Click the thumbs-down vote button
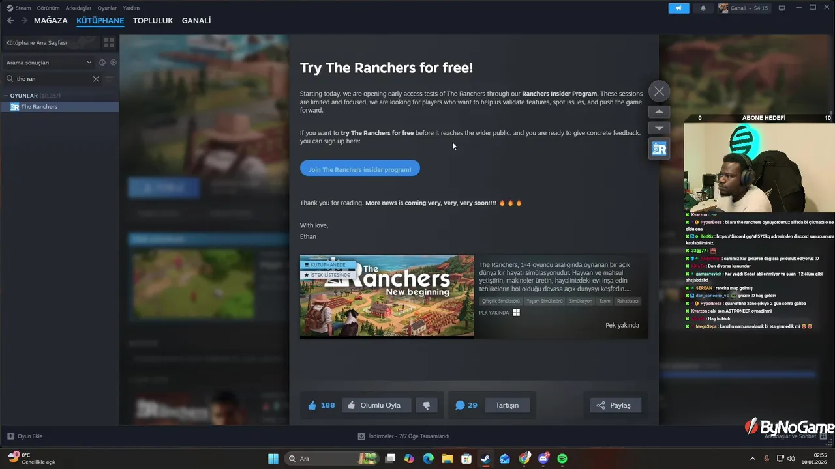 pos(427,405)
